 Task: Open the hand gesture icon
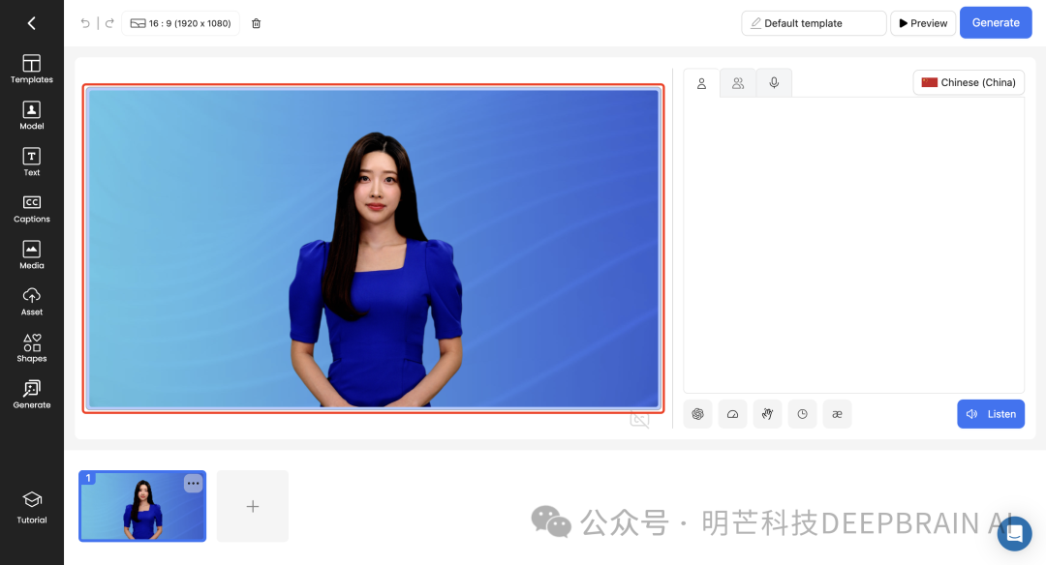[x=767, y=414]
